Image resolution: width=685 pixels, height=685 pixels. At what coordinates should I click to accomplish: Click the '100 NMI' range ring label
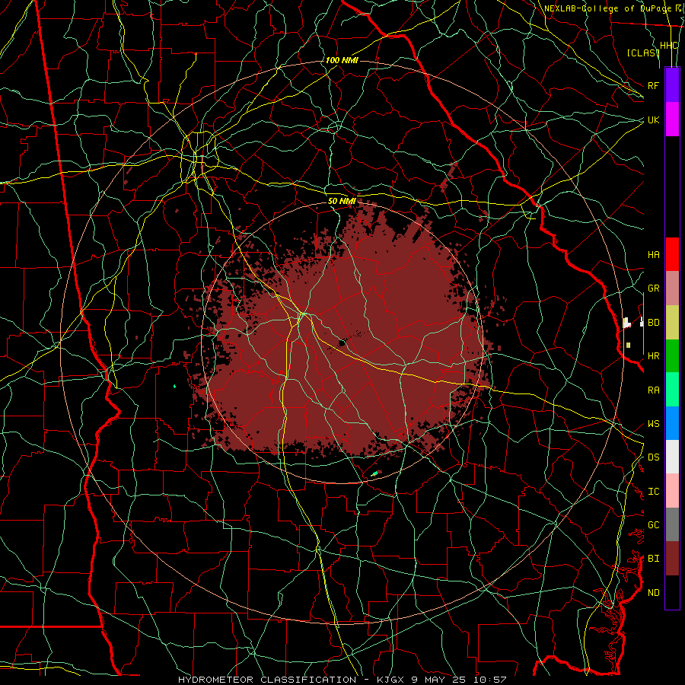(342, 60)
